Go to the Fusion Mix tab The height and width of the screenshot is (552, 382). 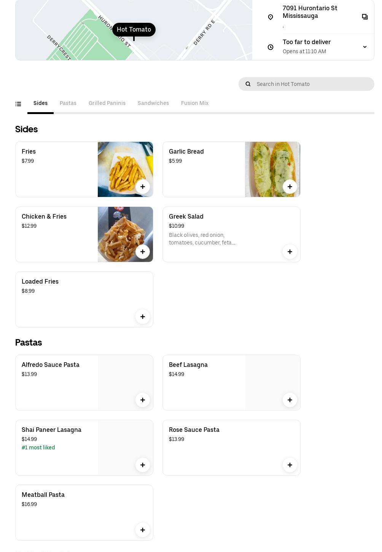click(x=195, y=103)
